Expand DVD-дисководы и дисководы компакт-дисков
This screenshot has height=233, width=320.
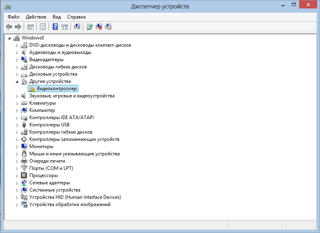coord(17,45)
